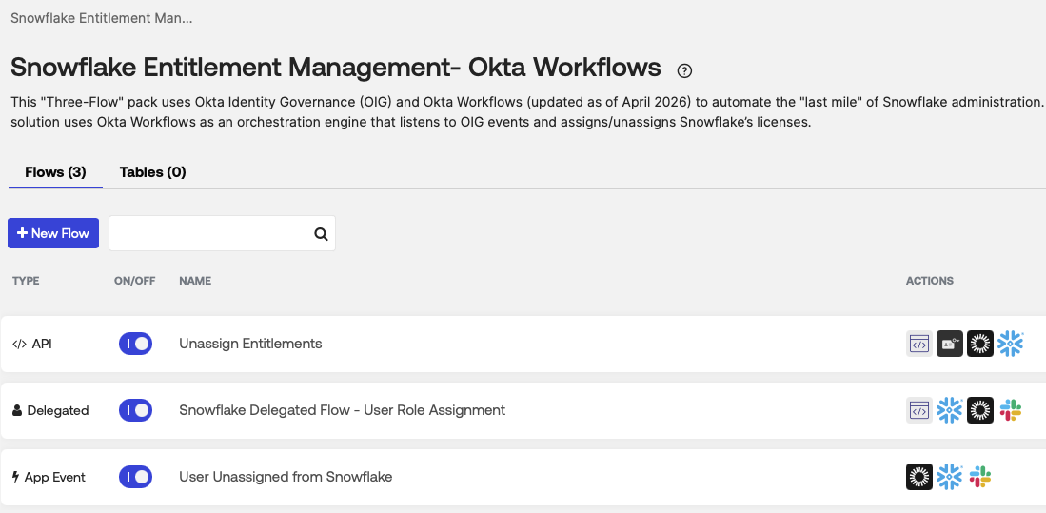Click the Okta icon in Delegated Flow row
The width and height of the screenshot is (1046, 513).
tap(980, 410)
